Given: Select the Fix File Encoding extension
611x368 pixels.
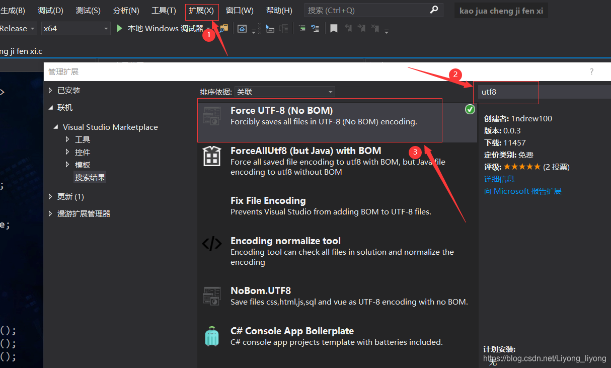Looking at the screenshot, I should 336,206.
